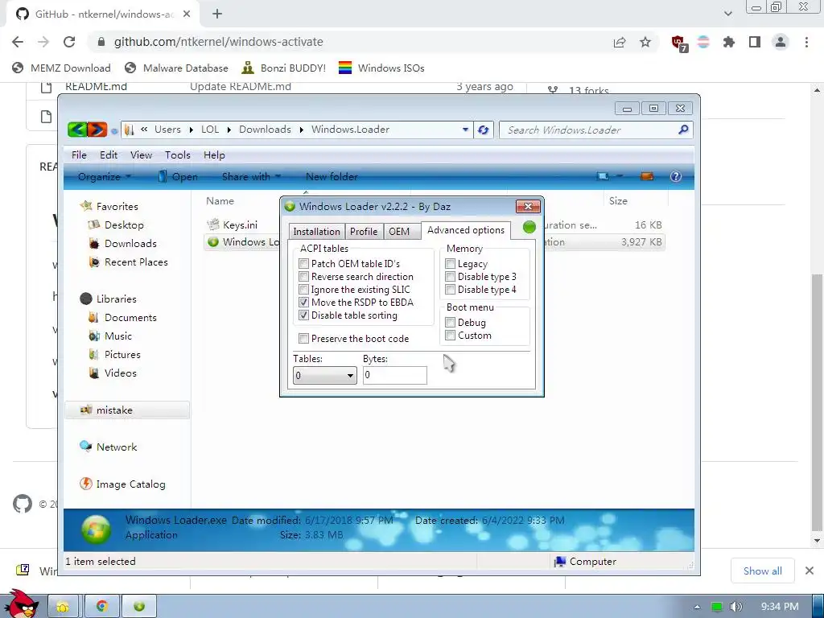Click Show all downloads in Chrome
This screenshot has width=824, height=618.
tap(763, 571)
